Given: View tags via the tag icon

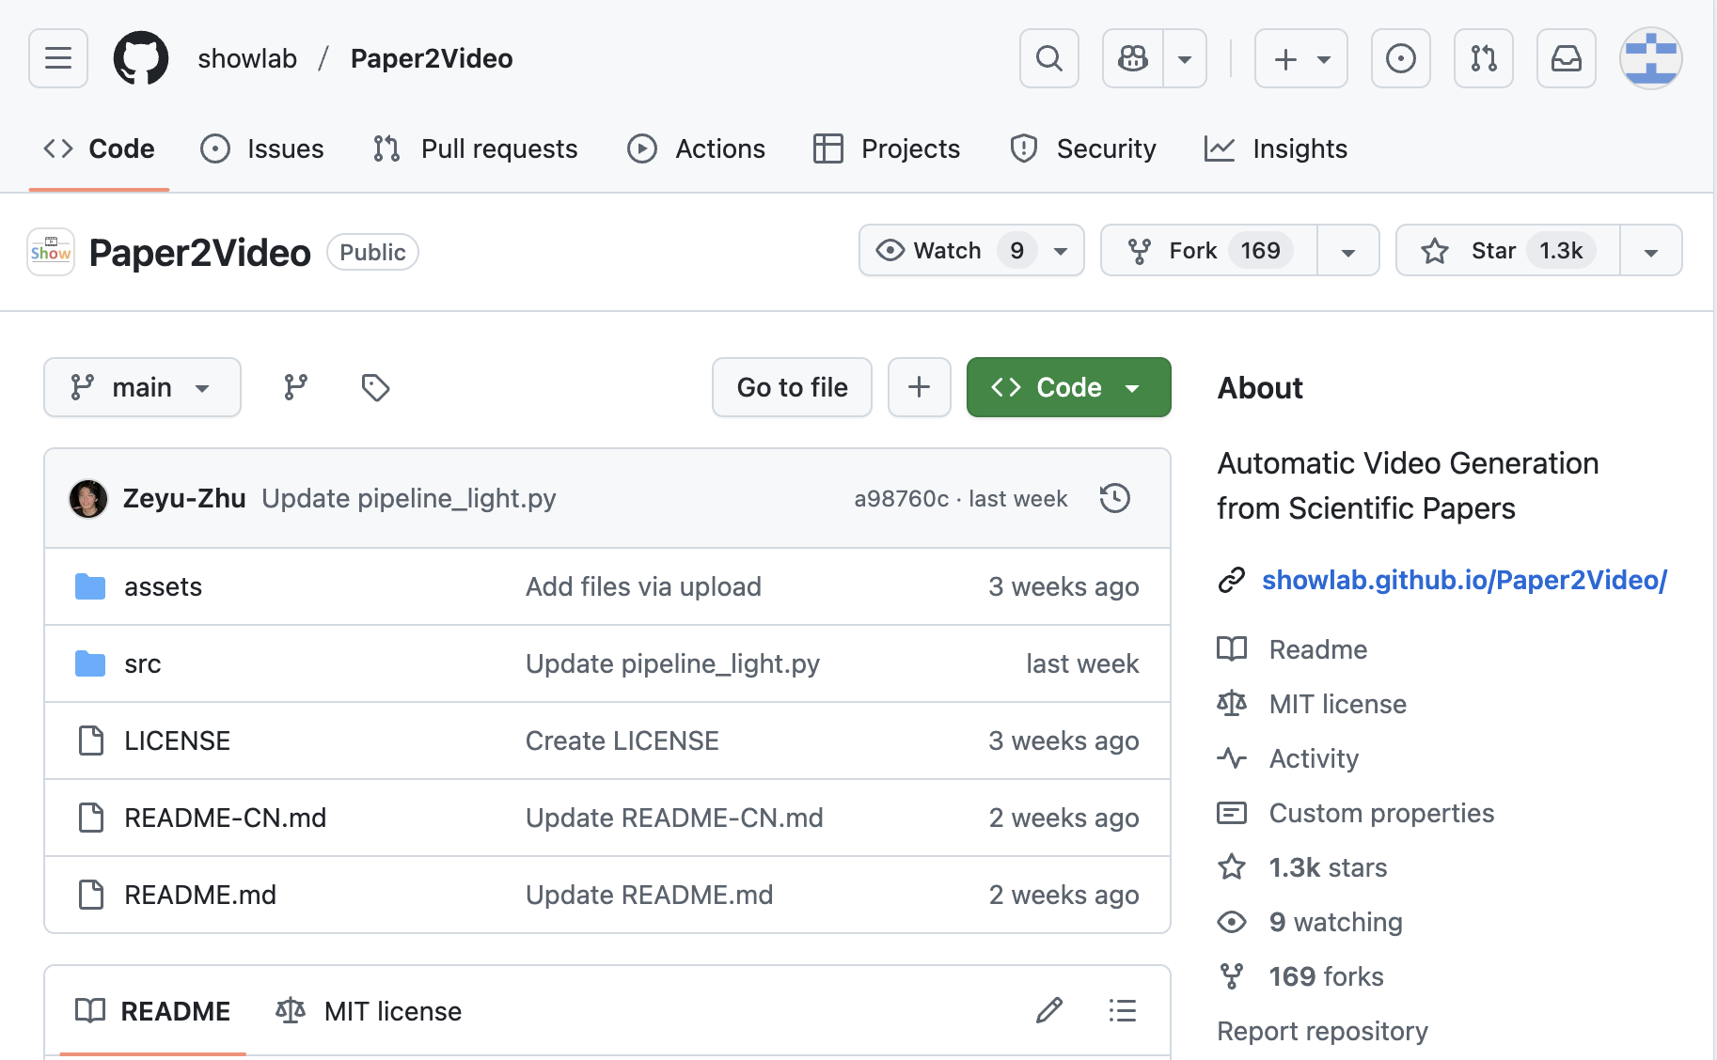Looking at the screenshot, I should click(375, 387).
